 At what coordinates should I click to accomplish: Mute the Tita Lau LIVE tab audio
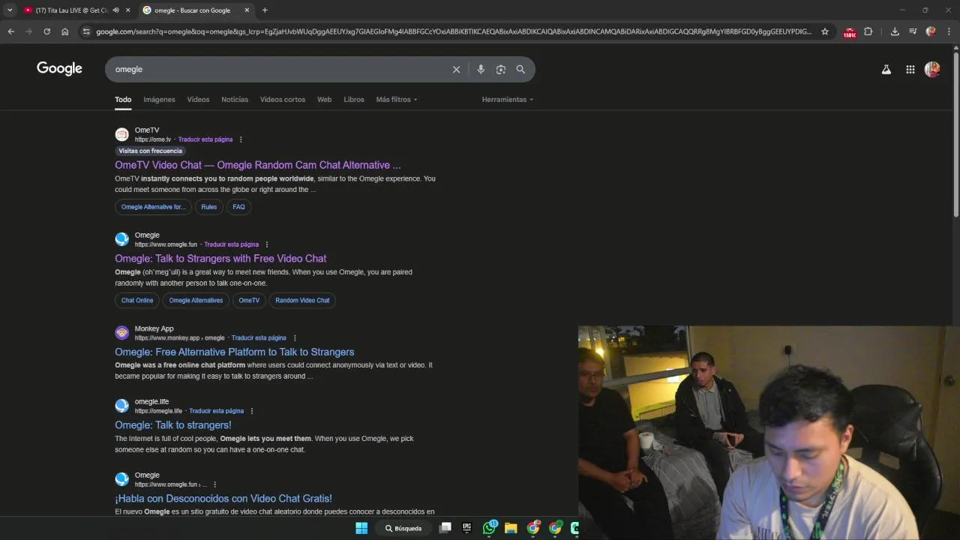coord(115,10)
